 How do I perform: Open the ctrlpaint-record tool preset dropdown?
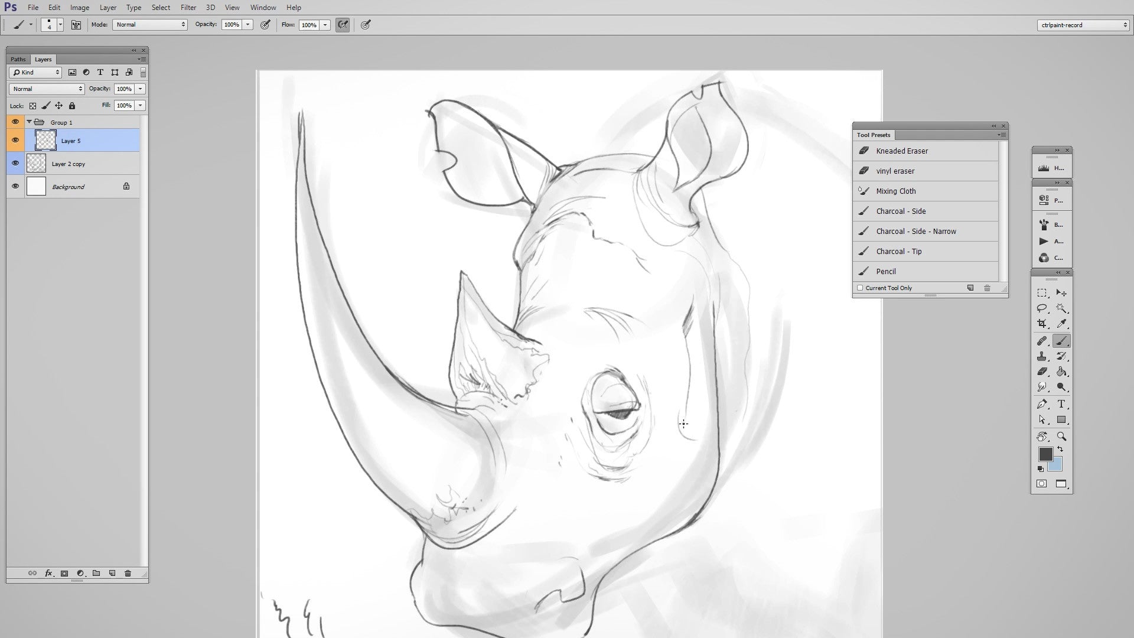click(1083, 25)
